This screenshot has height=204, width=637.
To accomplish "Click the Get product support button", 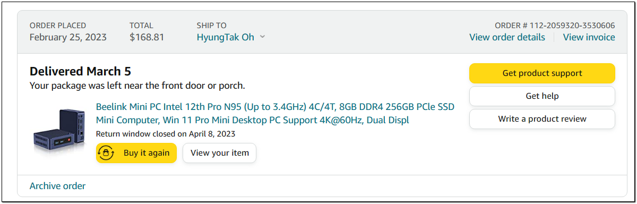I will tap(542, 73).
